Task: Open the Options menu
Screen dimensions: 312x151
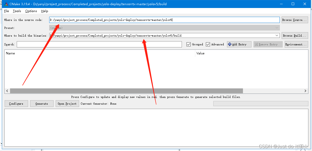Action: click(x=31, y=11)
